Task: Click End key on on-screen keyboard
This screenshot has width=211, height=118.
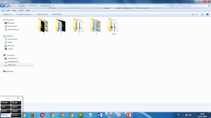Action: (6, 107)
